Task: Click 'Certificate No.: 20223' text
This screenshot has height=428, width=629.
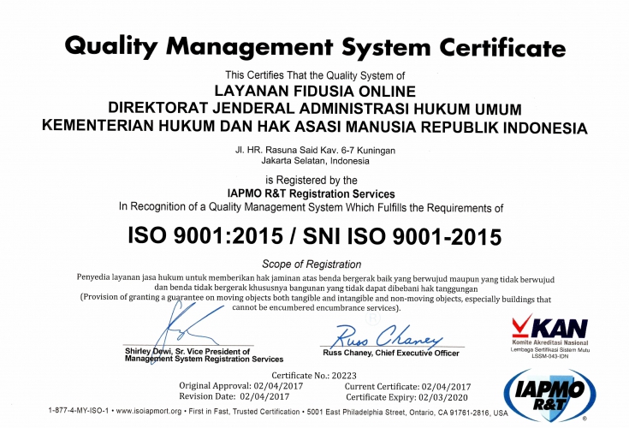Action: coord(314,376)
